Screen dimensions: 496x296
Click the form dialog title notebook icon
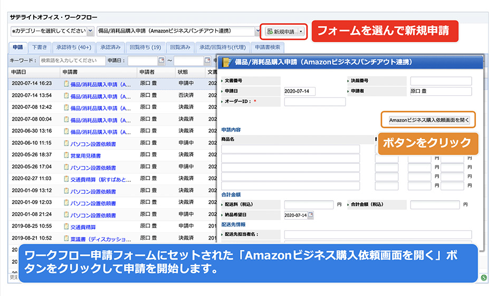(x=226, y=62)
